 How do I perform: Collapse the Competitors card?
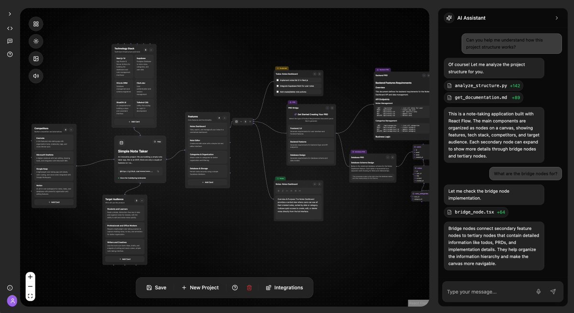click(71, 130)
